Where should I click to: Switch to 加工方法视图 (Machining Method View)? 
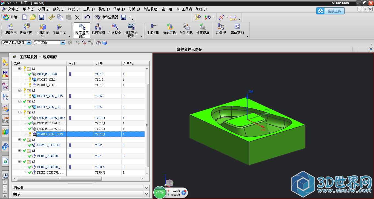pyautogui.click(x=131, y=30)
